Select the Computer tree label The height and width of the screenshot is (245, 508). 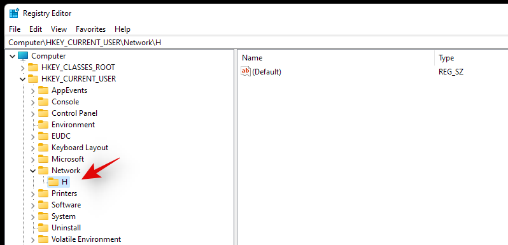pos(48,56)
